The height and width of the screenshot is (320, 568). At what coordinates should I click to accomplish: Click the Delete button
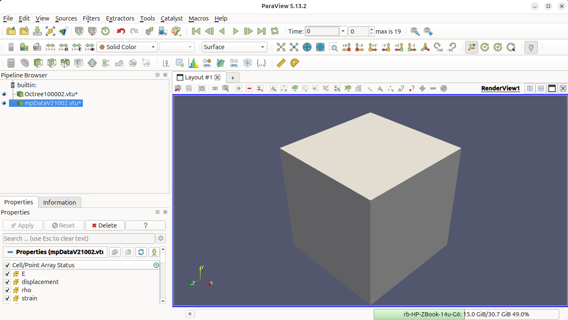(x=105, y=225)
